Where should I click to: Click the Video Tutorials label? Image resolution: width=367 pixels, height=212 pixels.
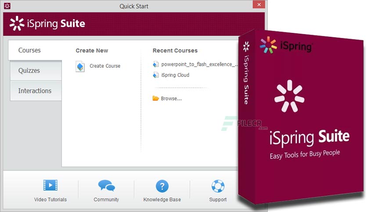coord(50,200)
